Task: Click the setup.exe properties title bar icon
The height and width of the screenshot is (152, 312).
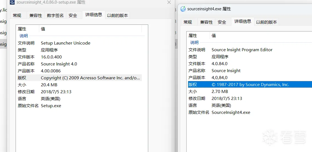Action: click(13, 3)
